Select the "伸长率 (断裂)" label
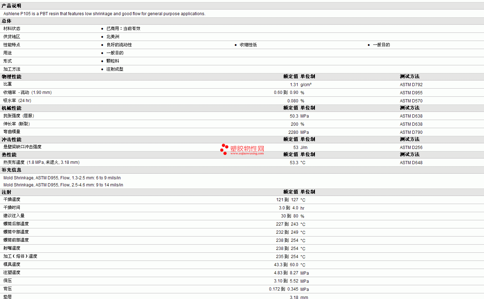 tap(17, 124)
